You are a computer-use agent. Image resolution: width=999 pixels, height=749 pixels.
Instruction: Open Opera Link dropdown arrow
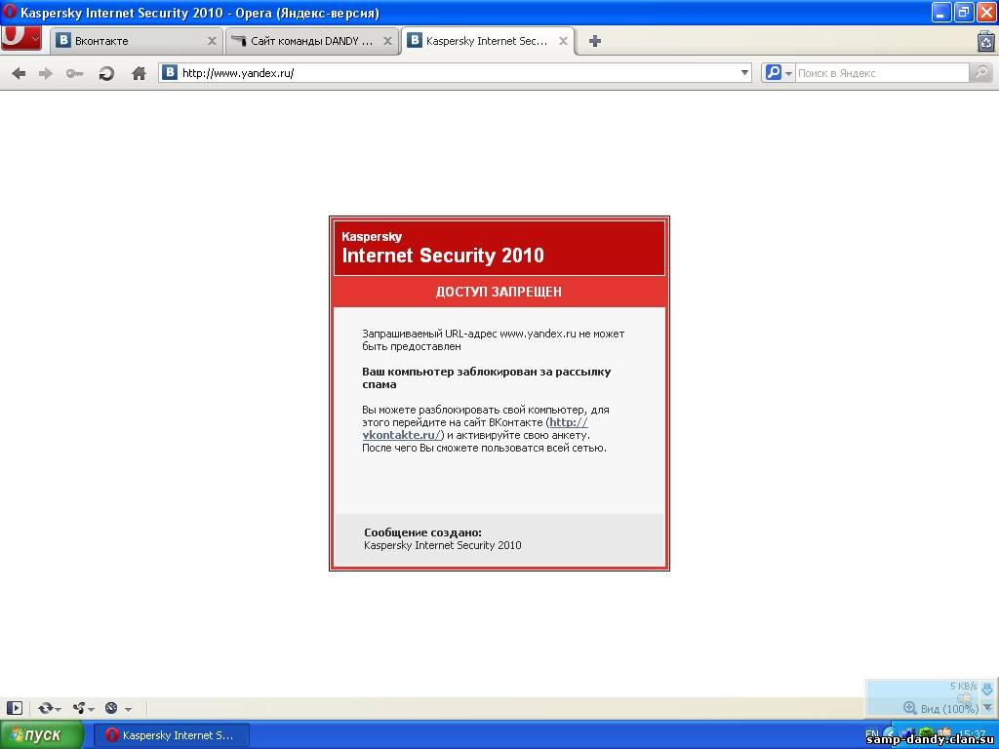pyautogui.click(x=59, y=709)
